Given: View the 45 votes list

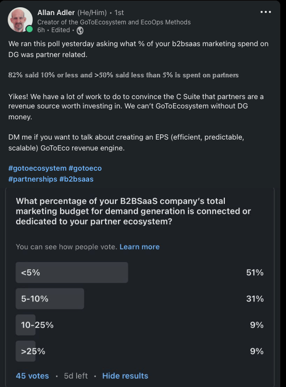Looking at the screenshot, I should (x=32, y=376).
